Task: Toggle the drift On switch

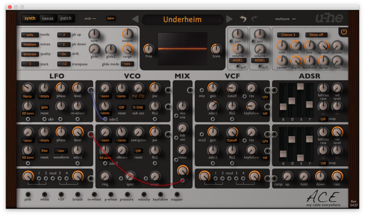Action: point(64,54)
